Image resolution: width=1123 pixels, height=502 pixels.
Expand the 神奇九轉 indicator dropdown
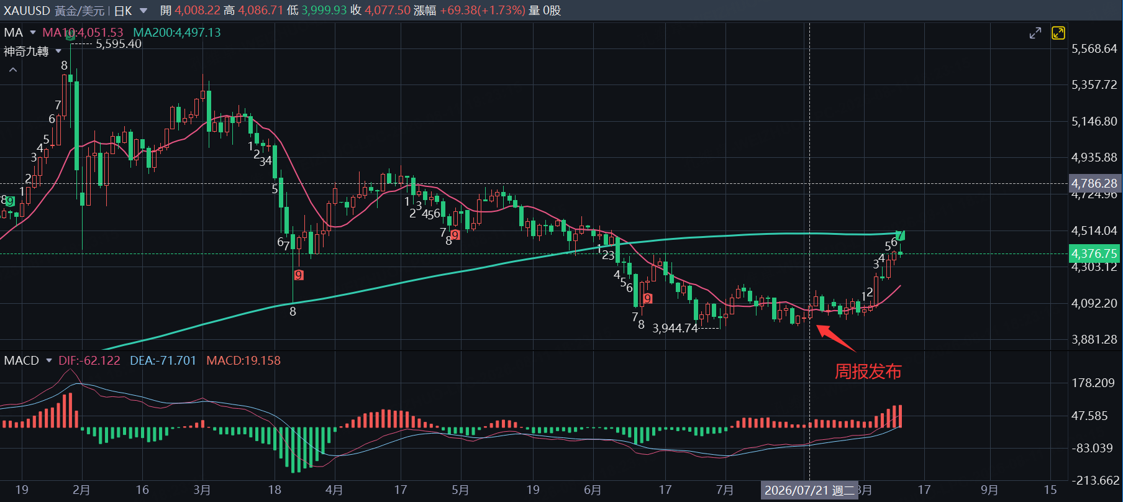pos(58,51)
